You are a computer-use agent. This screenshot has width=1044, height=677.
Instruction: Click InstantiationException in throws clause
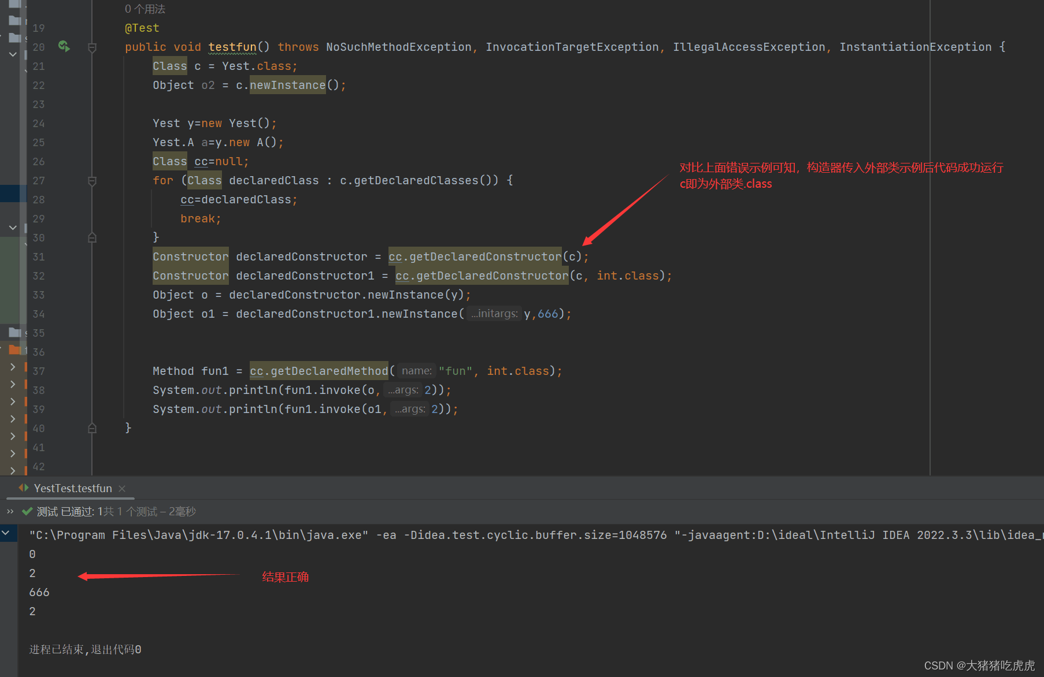point(916,47)
